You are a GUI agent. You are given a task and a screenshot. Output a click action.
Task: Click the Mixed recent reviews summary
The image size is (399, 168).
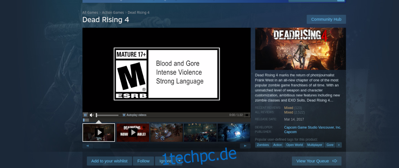(289, 108)
